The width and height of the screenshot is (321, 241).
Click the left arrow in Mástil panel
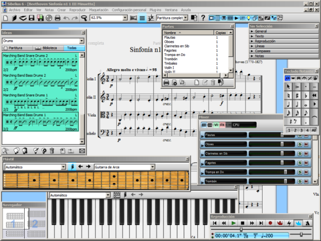tap(81, 167)
